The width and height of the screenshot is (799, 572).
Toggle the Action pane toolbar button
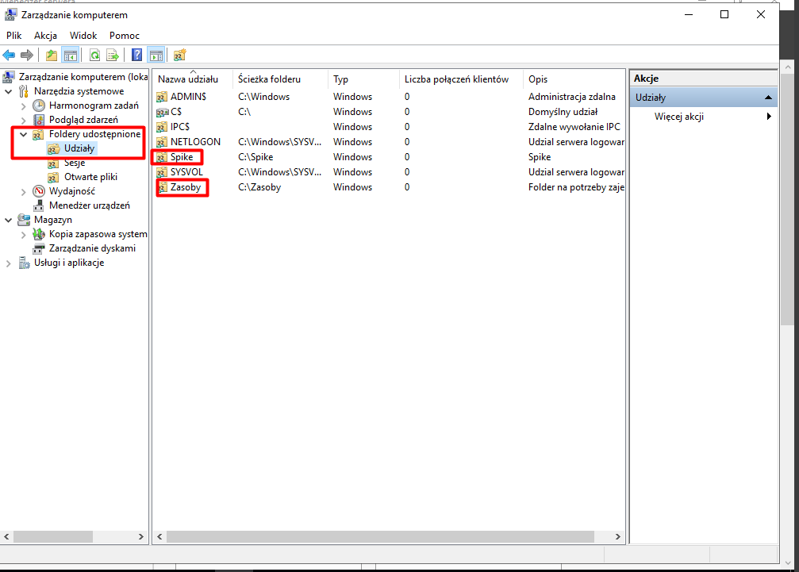pyautogui.click(x=156, y=55)
